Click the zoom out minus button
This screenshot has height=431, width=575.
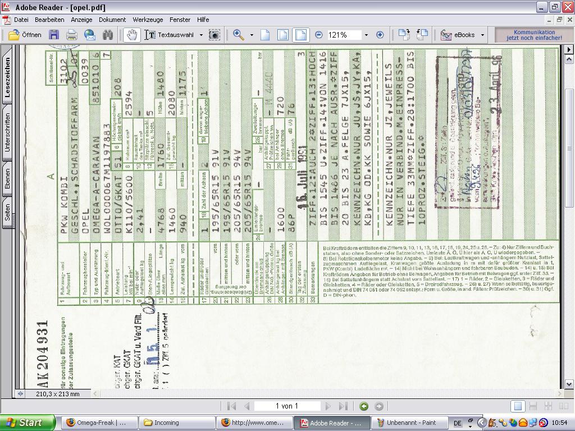pyautogui.click(x=319, y=35)
